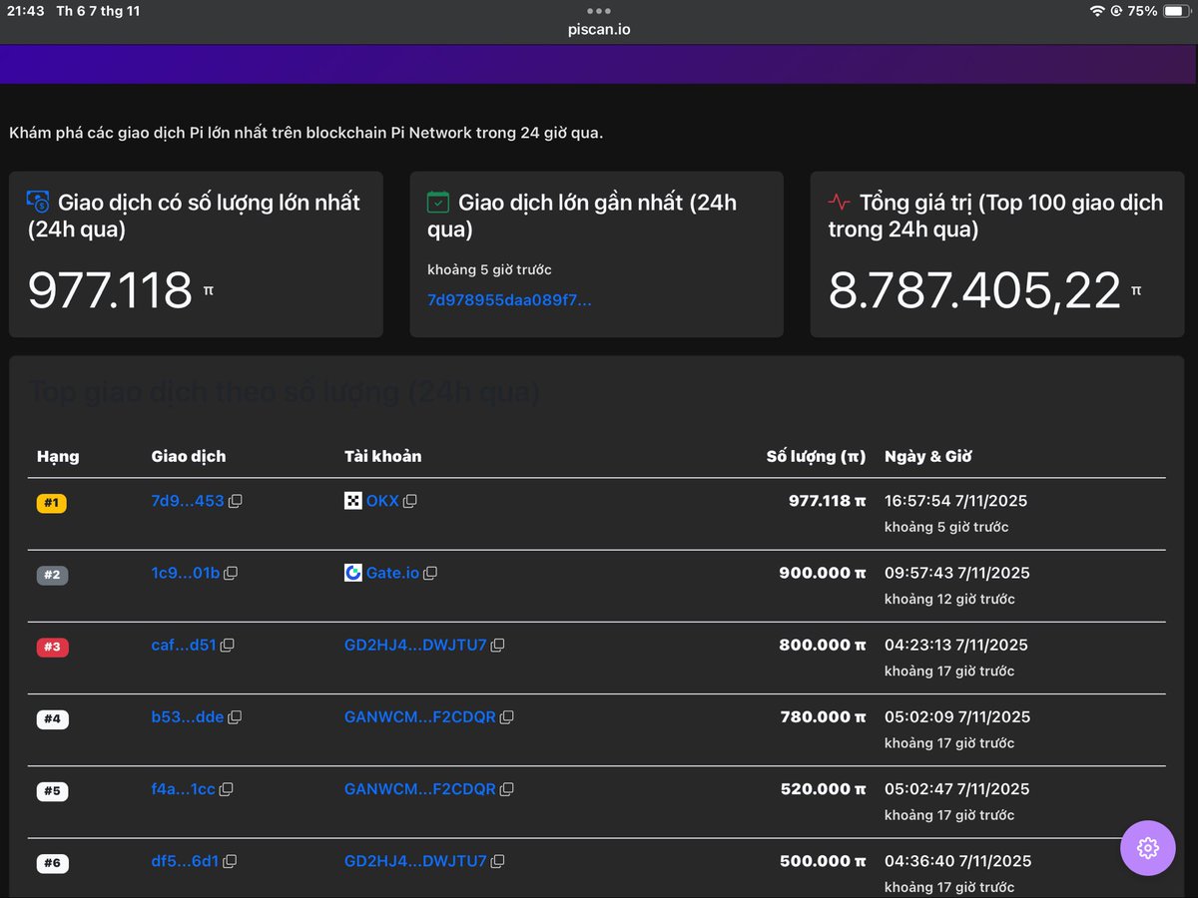Copy transaction hash f4a...1cc
The image size is (1198, 898).
coord(227,789)
